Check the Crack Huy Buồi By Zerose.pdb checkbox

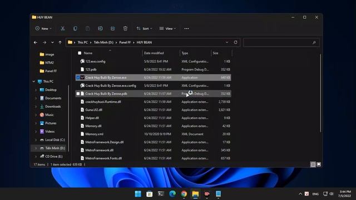[x=78, y=94]
